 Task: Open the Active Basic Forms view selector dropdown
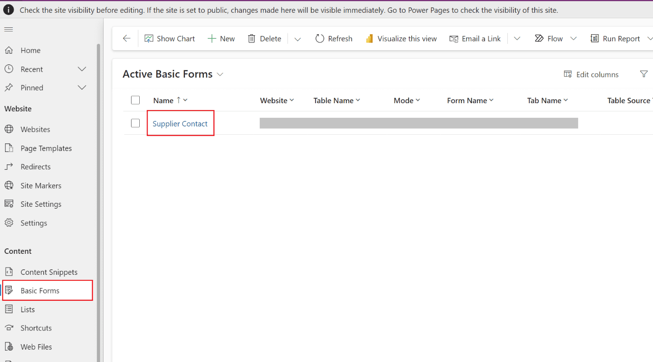tap(220, 74)
